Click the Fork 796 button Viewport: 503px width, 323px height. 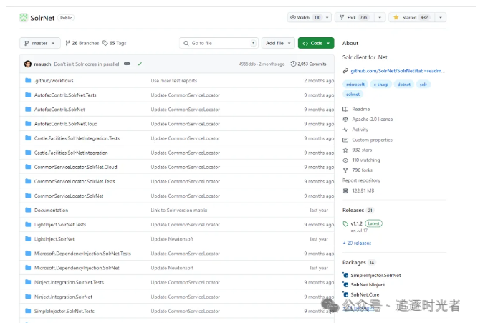(x=355, y=17)
